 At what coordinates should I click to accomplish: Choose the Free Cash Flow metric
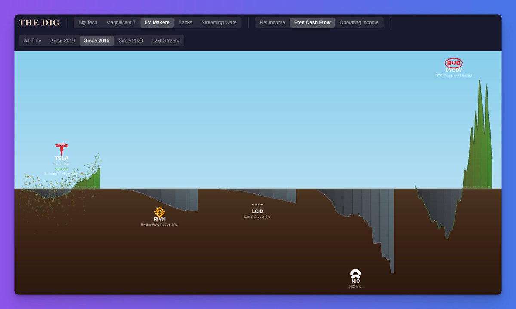point(312,22)
